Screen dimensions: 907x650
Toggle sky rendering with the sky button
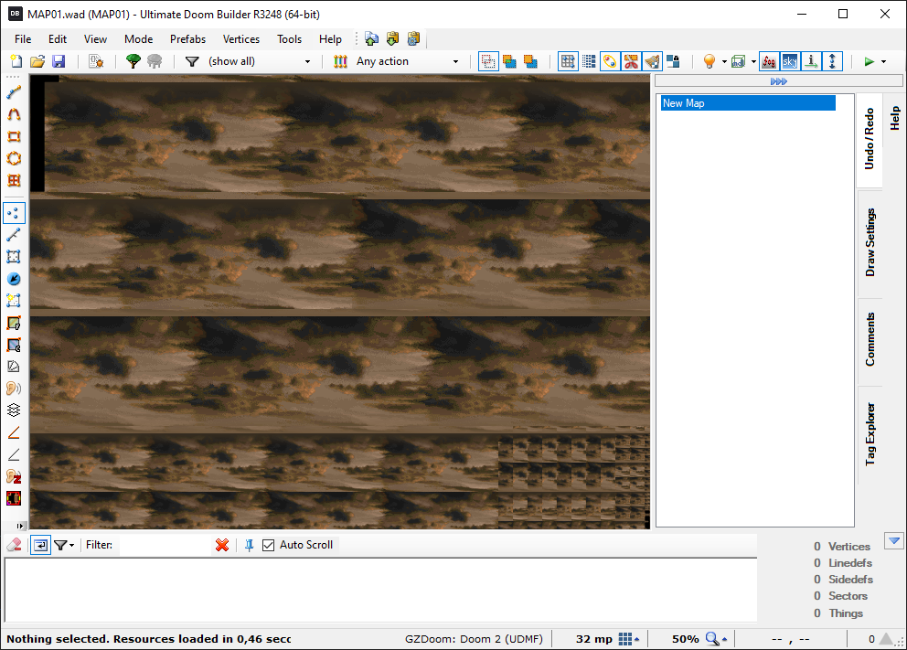coord(788,61)
